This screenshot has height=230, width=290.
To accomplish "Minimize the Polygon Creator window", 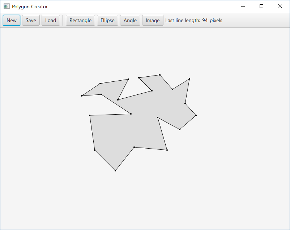I will tap(243, 6).
